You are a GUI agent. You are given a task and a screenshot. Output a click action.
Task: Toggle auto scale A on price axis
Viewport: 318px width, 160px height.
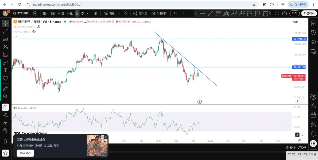point(297,101)
